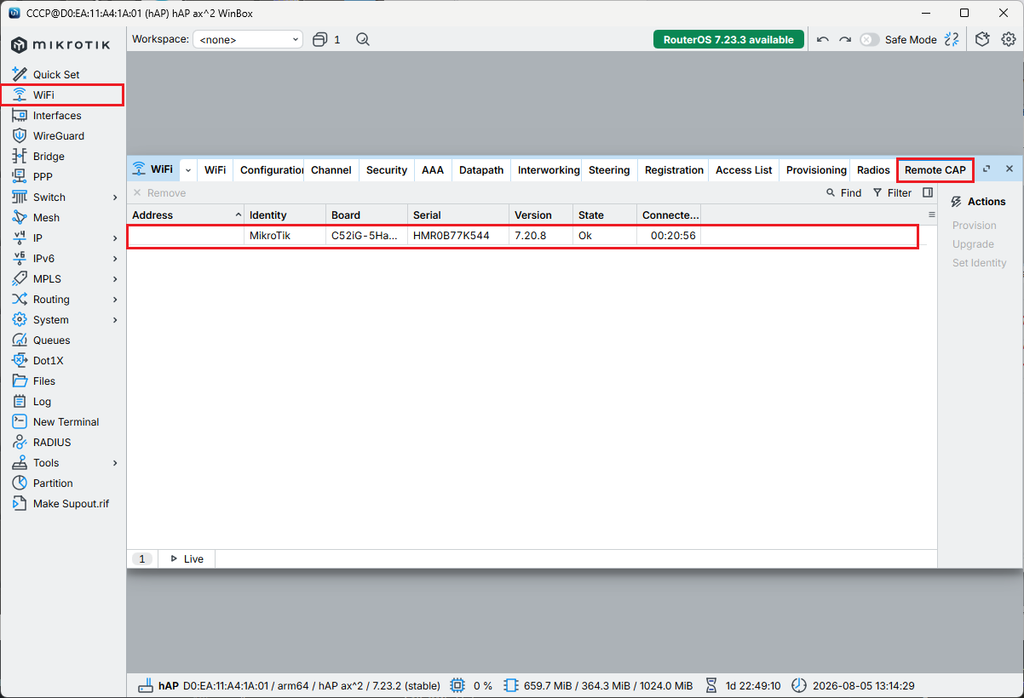The height and width of the screenshot is (698, 1024).
Task: Switch to the Radios tab
Action: [x=873, y=170]
